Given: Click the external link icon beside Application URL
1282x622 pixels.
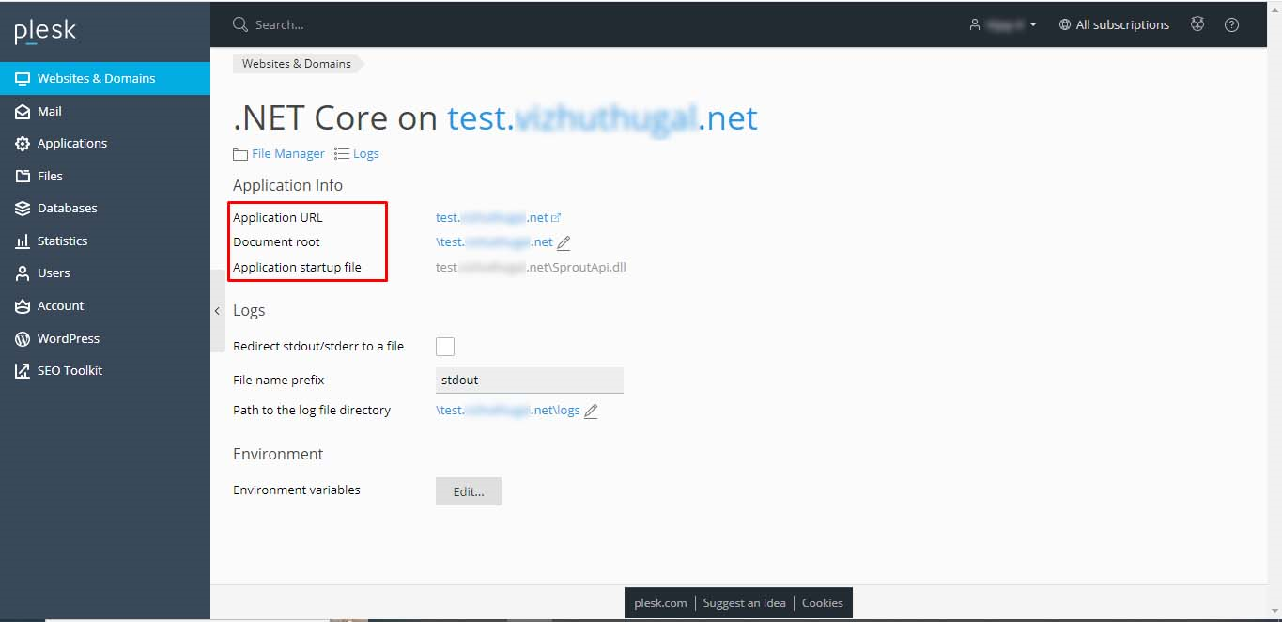Looking at the screenshot, I should coord(556,218).
